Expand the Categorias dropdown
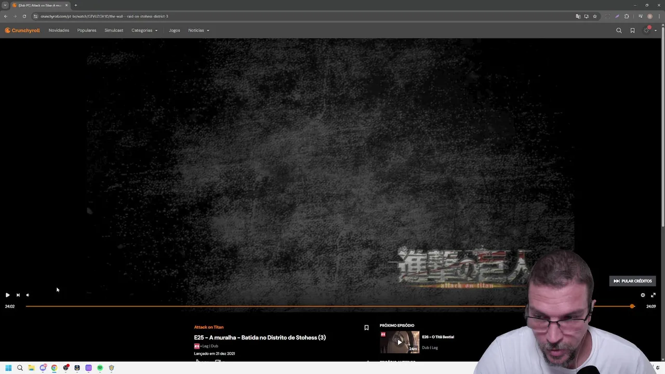665x374 pixels. 144,31
